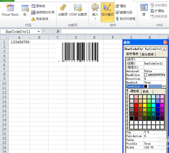
Task: Pick the pure red palette swatch
Action: [136, 105]
